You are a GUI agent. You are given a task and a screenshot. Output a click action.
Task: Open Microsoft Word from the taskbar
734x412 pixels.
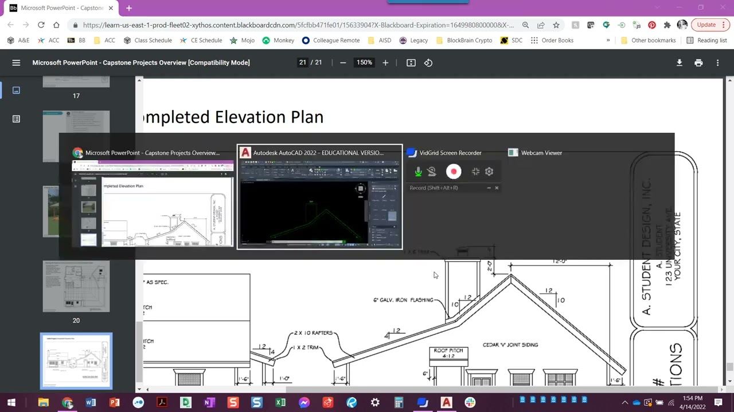tap(91, 403)
